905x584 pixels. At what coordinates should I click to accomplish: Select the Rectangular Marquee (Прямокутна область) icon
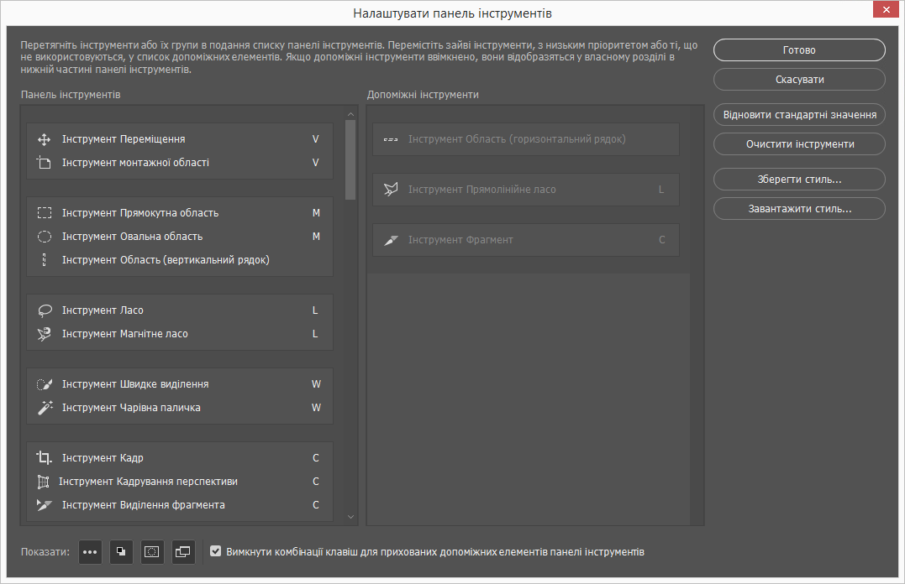pos(45,213)
